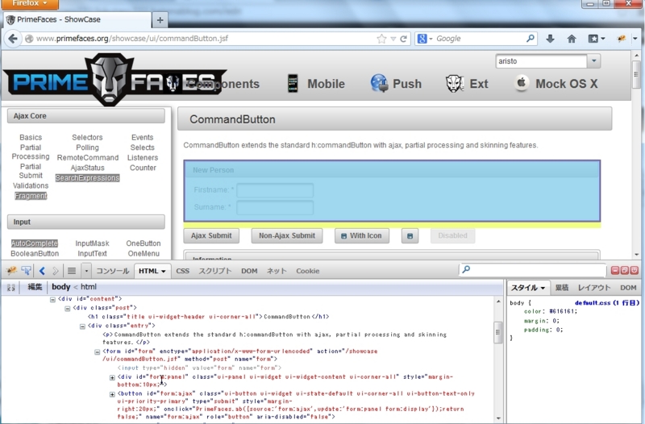Click the Ajax Submit button
This screenshot has height=424, width=645.
211,236
